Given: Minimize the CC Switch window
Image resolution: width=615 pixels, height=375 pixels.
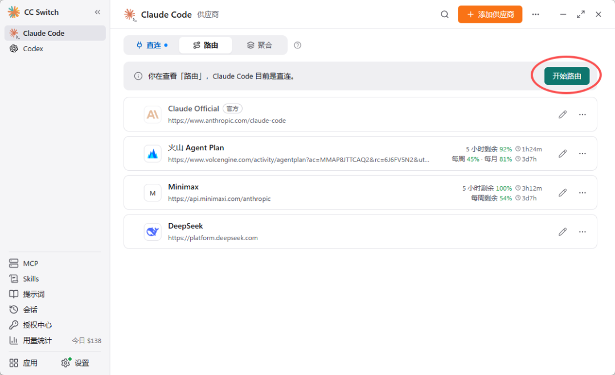Looking at the screenshot, I should pos(563,14).
